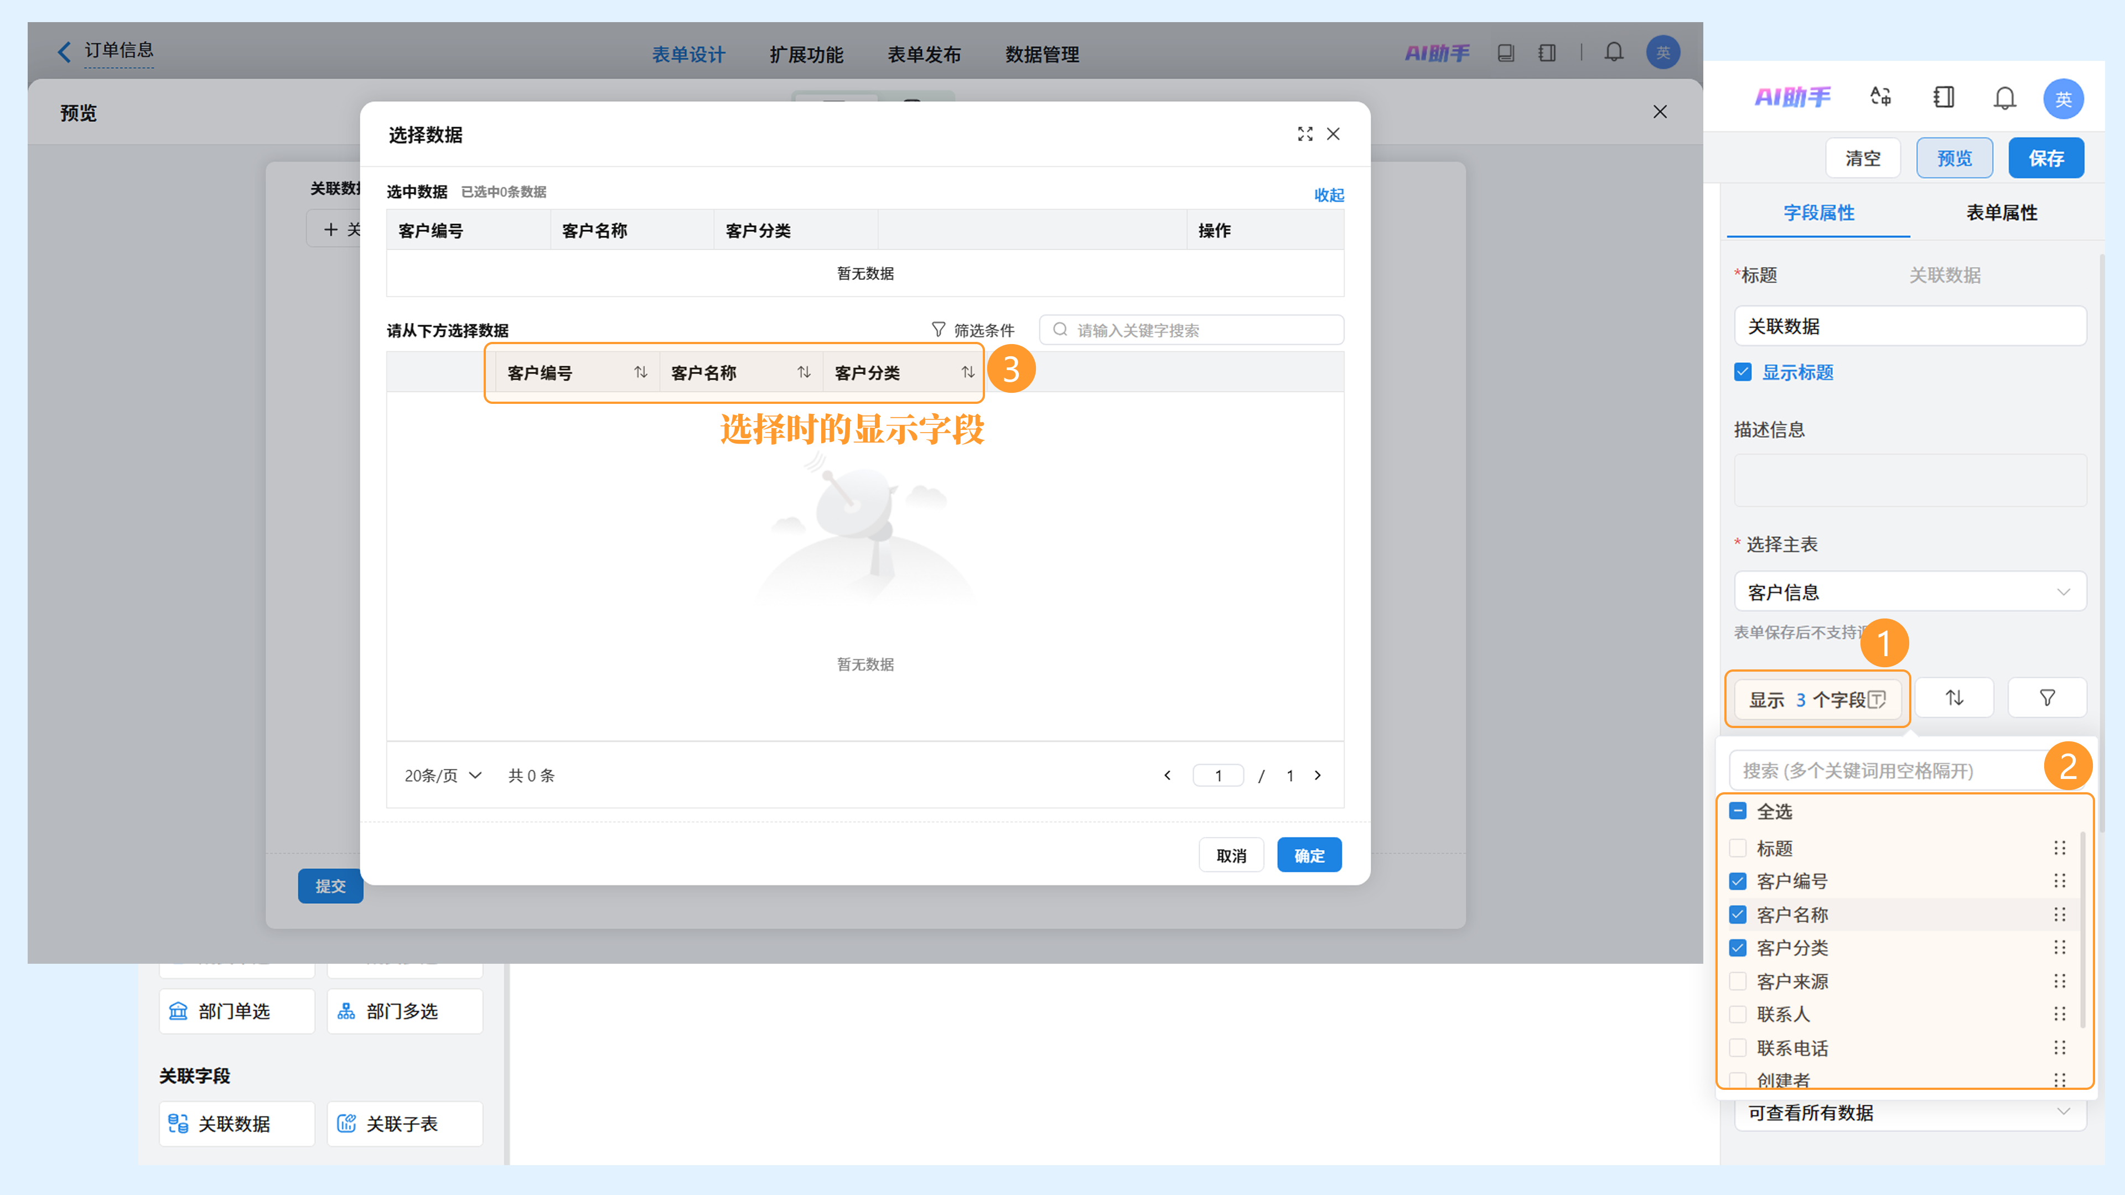Click the 确定 button

point(1309,855)
